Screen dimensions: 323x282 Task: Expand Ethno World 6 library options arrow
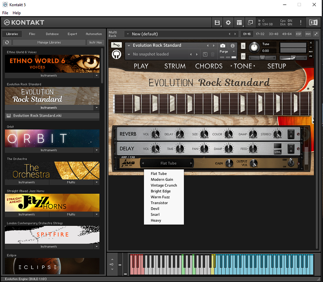point(97,76)
